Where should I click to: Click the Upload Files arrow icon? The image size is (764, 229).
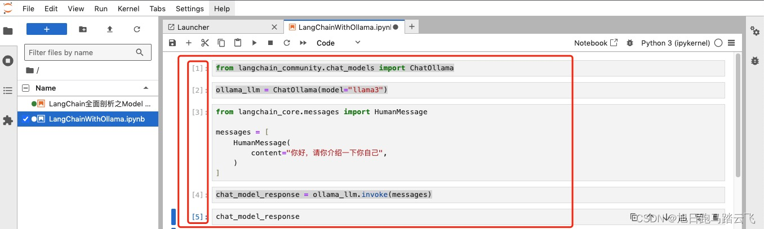pyautogui.click(x=110, y=29)
